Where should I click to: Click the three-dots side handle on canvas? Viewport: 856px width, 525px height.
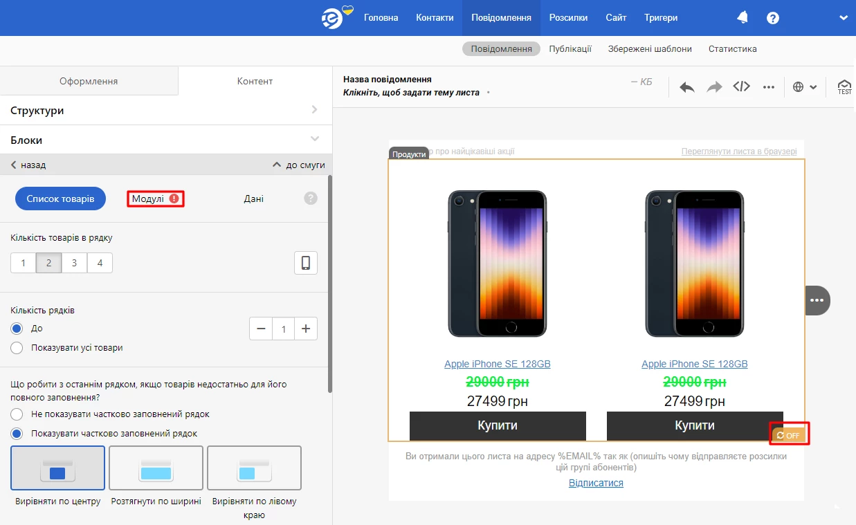coord(817,300)
